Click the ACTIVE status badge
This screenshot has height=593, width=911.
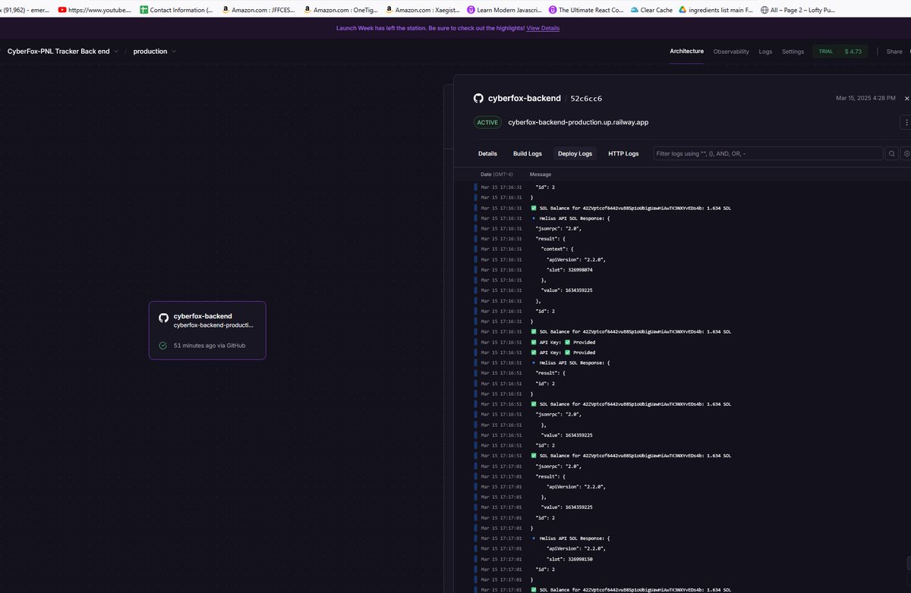pyautogui.click(x=487, y=122)
